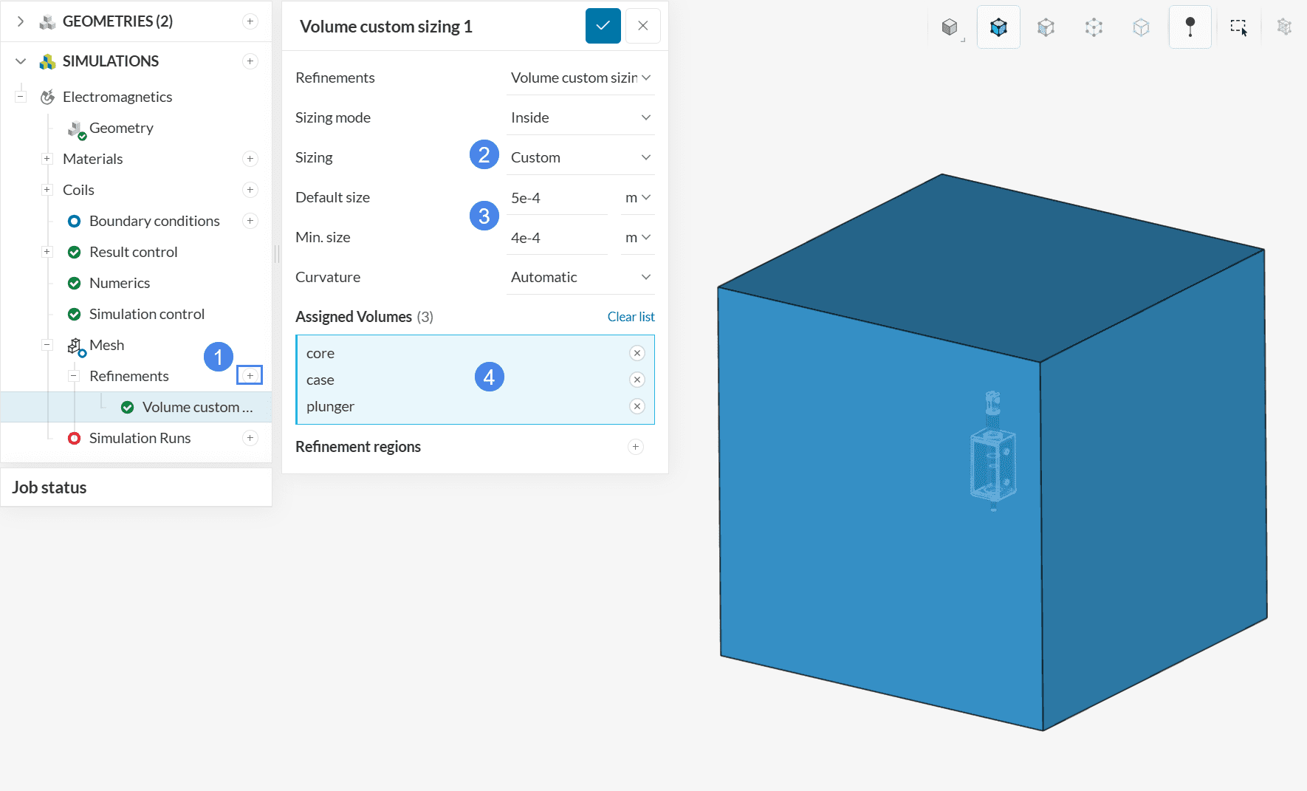This screenshot has height=791, width=1307.
Task: Change the Default size unit dropdown
Action: click(x=637, y=197)
